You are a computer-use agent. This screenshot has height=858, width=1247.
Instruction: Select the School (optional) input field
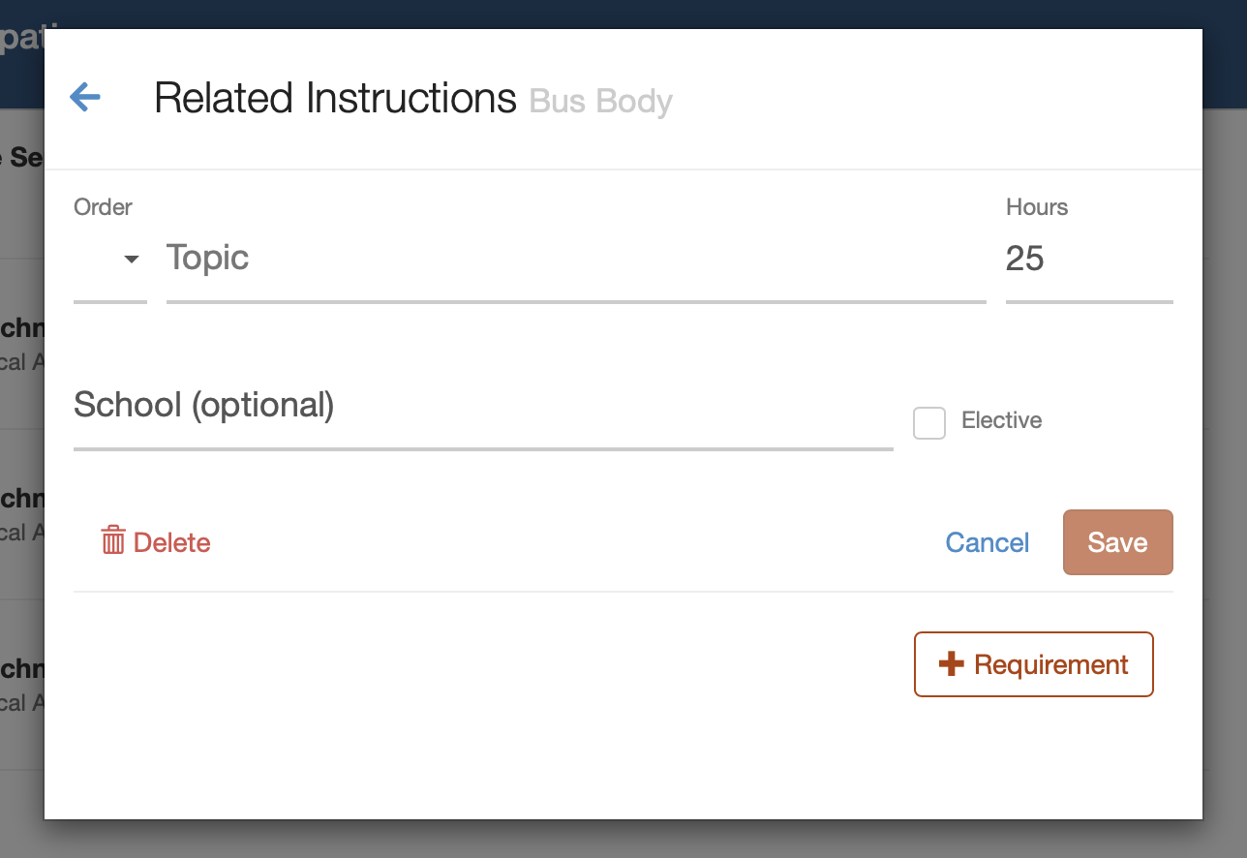[x=483, y=406]
